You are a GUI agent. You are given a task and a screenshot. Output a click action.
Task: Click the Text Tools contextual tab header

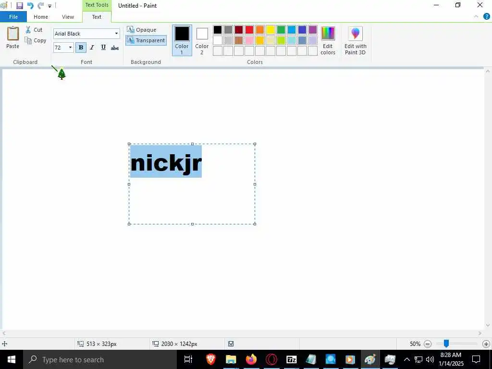97,5
